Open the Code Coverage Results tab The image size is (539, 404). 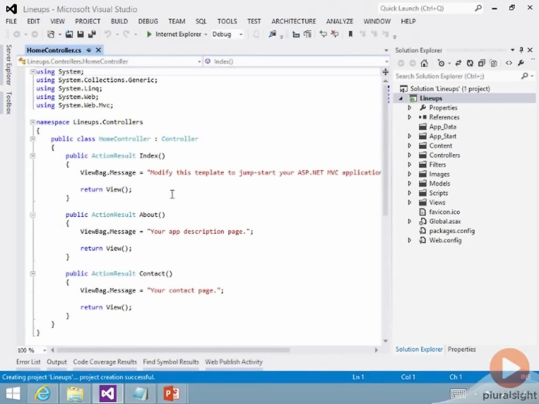click(x=105, y=362)
